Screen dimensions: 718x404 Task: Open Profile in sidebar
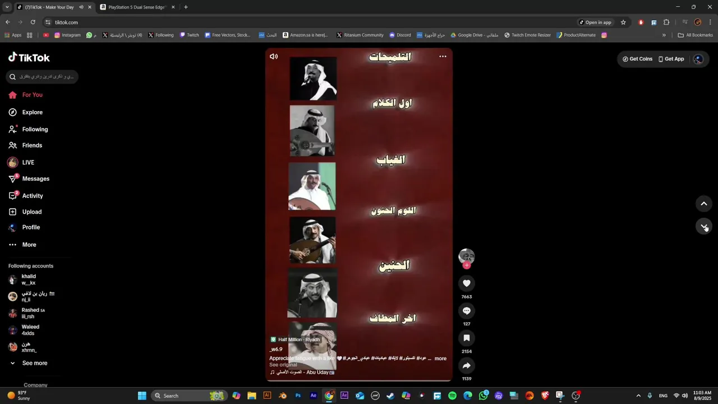[24, 227]
